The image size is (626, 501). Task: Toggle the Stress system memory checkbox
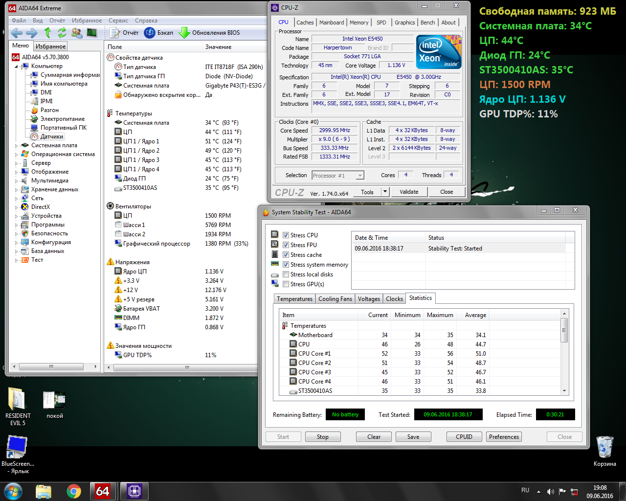click(x=286, y=265)
